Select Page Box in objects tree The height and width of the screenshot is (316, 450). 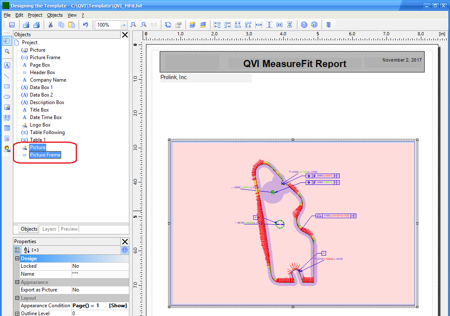click(40, 65)
